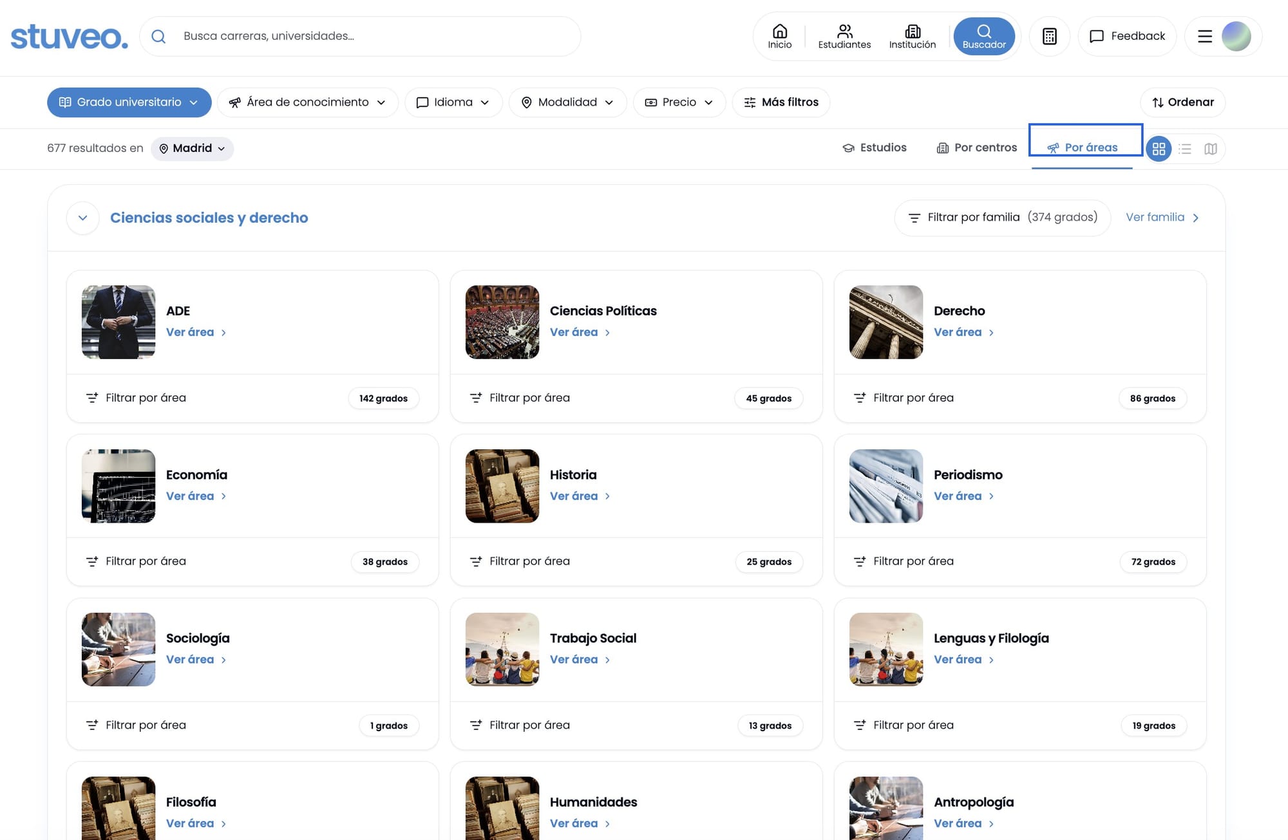Switch to map view
The image size is (1288, 840).
1211,149
